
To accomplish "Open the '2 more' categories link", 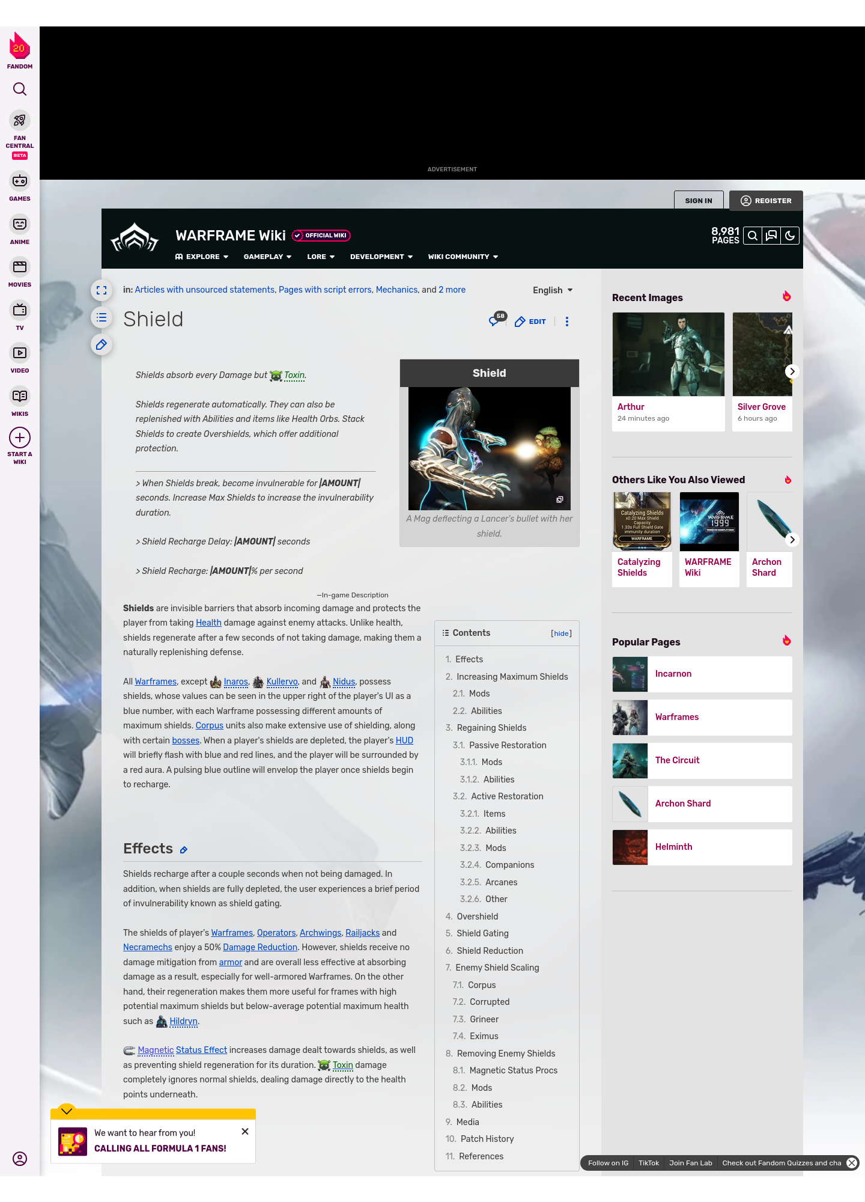I will pyautogui.click(x=452, y=290).
